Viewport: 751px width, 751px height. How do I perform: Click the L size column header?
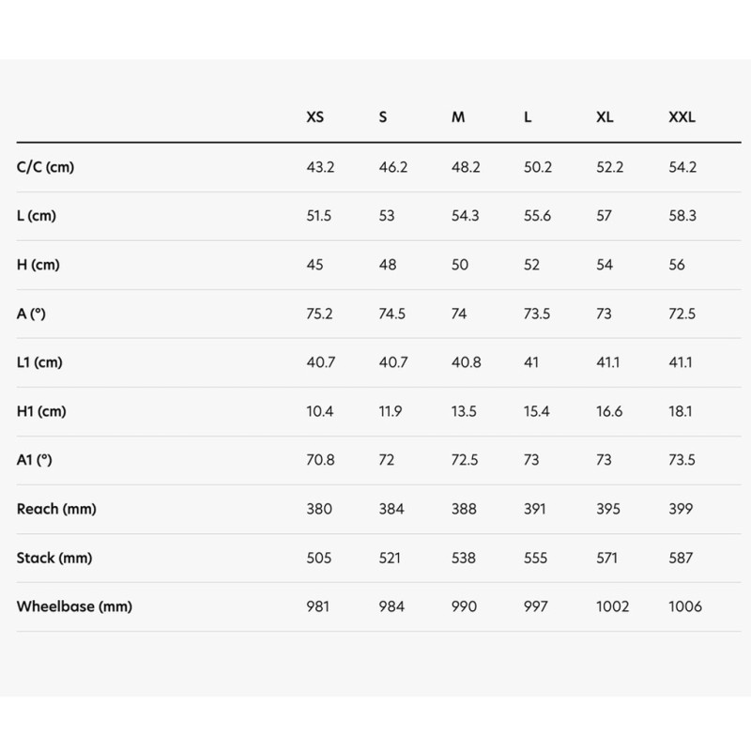(x=529, y=117)
